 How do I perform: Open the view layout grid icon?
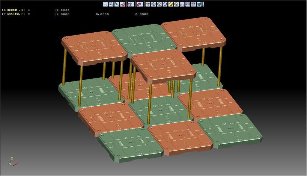(x=130, y=4)
